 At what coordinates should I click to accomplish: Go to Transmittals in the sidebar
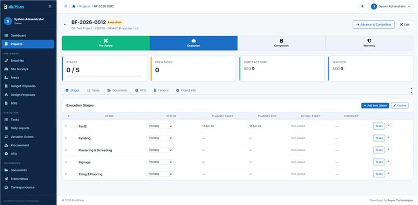click(19, 179)
